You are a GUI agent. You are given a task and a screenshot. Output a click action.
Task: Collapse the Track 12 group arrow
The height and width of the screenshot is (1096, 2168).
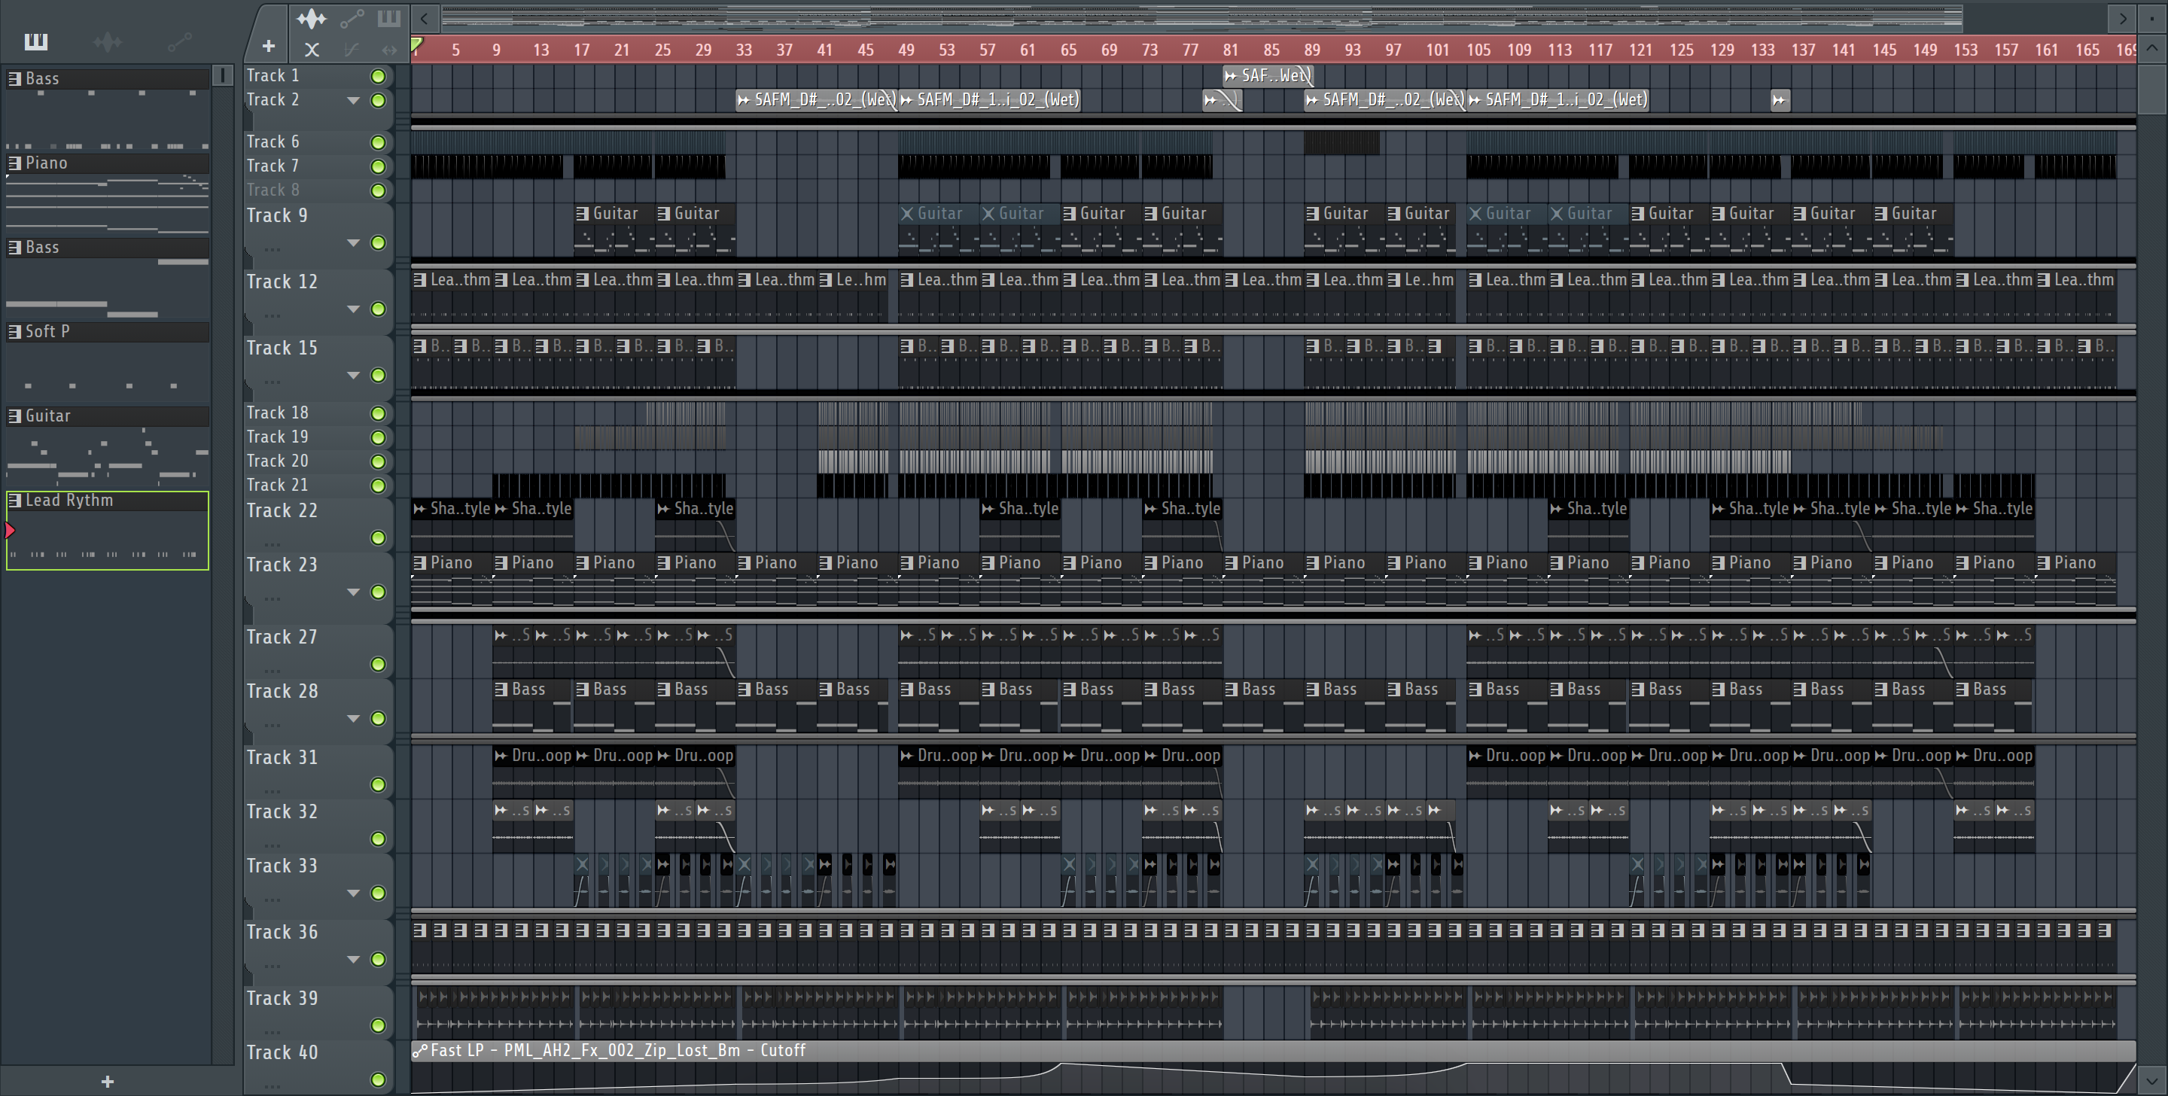click(354, 309)
